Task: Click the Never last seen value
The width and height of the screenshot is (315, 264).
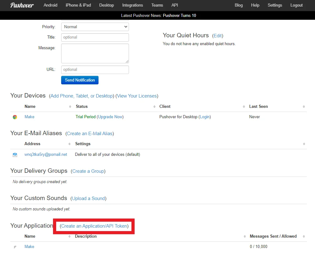Action: (x=254, y=117)
